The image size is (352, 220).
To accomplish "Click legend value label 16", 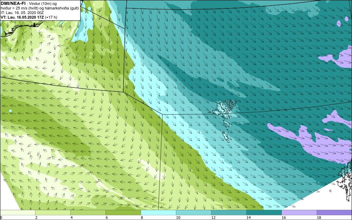I will click(284, 218).
